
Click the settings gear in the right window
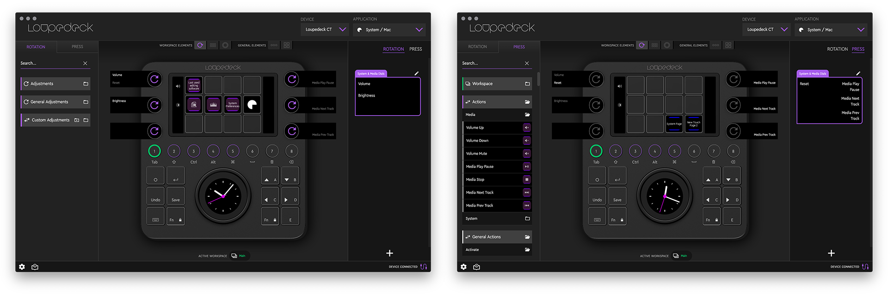463,267
